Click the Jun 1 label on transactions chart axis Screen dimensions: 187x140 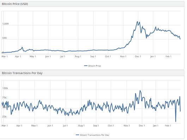tap(50, 126)
